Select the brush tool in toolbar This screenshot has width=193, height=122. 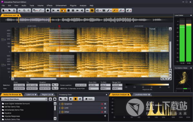coord(108,11)
